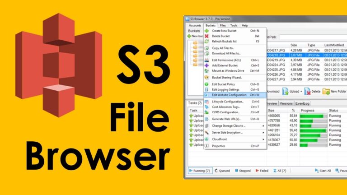Show Queued tasks filter
This screenshot has width=347, height=195.
tap(222, 171)
